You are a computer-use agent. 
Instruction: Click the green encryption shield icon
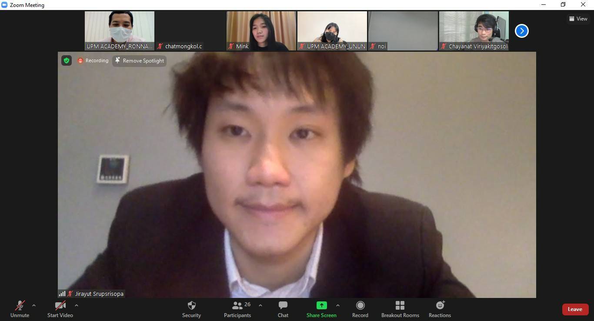tap(67, 60)
